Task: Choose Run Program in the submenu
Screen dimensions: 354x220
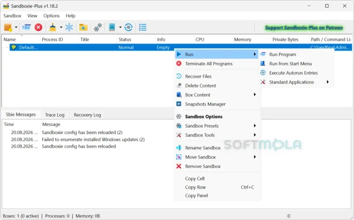Action: [282, 54]
